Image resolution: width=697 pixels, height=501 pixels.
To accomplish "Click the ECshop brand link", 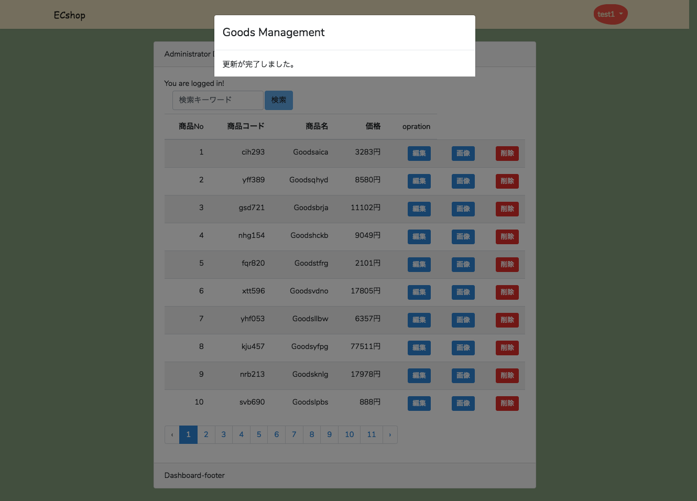I will [69, 15].
